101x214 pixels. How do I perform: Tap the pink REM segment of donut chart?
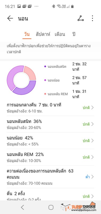point(30,73)
